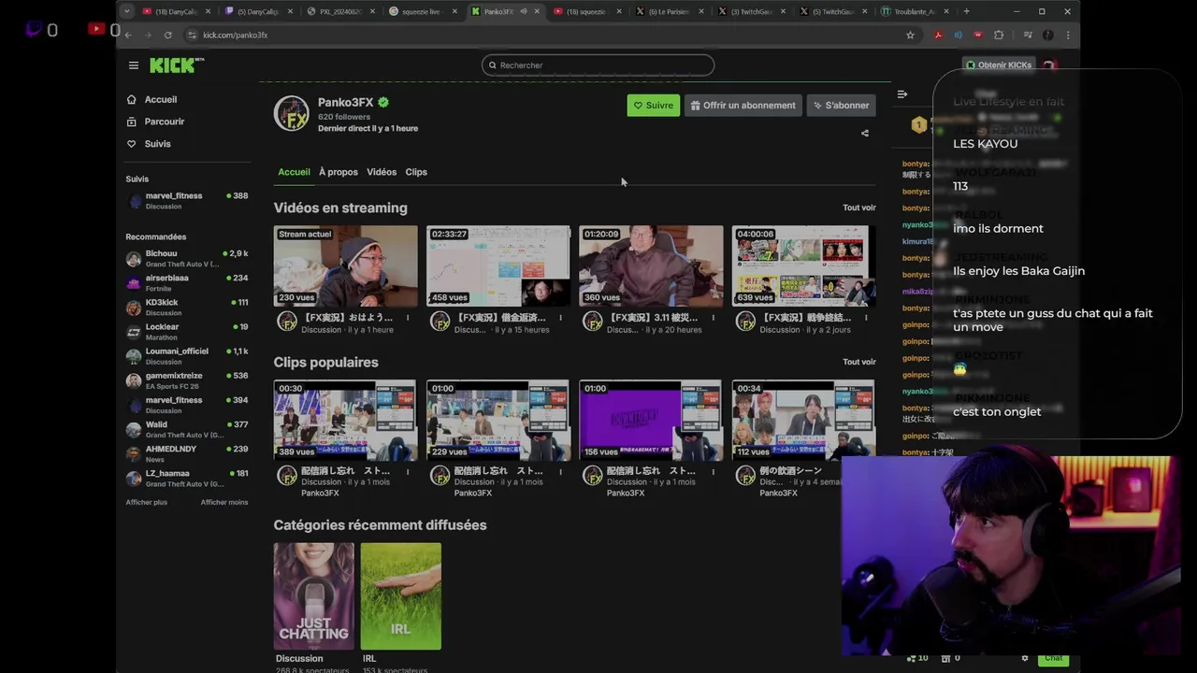1197x673 pixels.
Task: Click the browser back arrow
Action: tap(128, 35)
